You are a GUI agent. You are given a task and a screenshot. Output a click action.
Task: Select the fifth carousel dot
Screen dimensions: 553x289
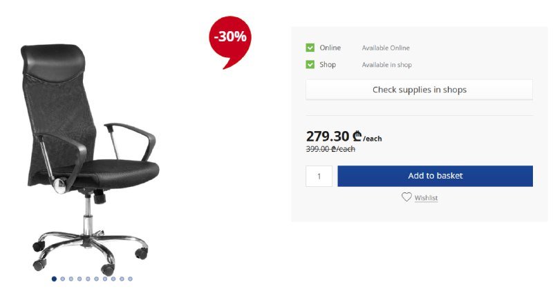88,279
